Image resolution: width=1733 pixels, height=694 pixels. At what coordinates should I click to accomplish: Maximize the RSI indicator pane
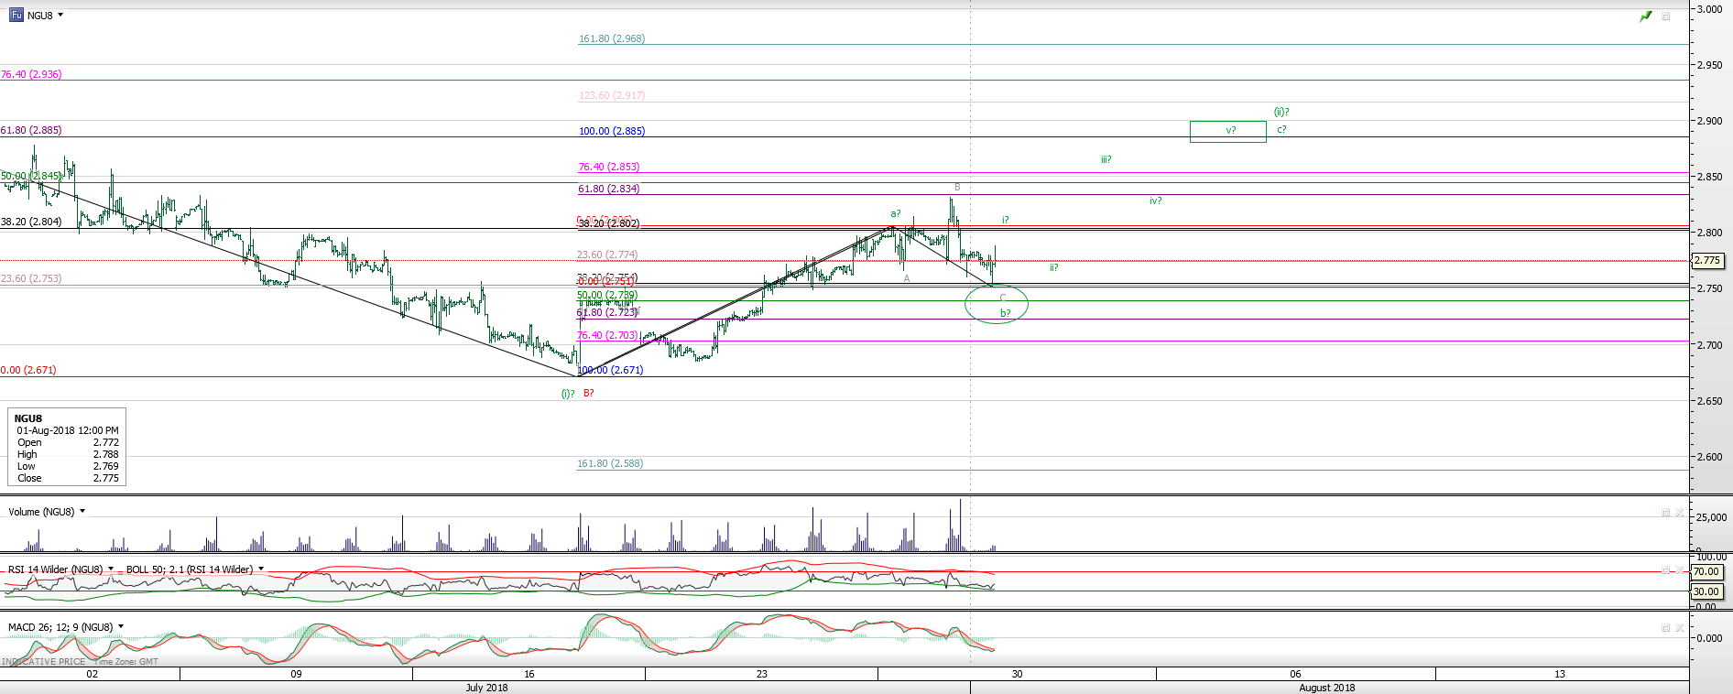(x=1665, y=570)
